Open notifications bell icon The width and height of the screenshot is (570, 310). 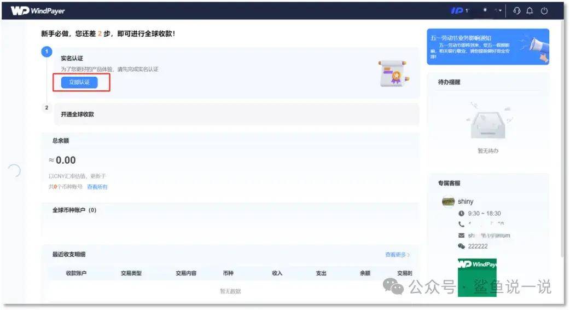pyautogui.click(x=530, y=11)
